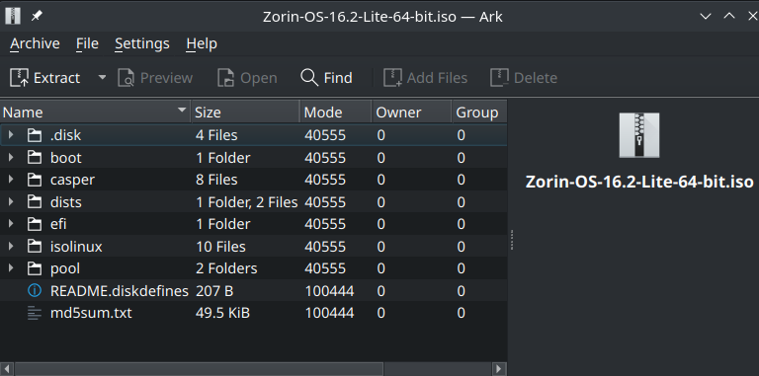This screenshot has height=376, width=759.
Task: Click the Delete toolbar button
Action: [x=524, y=78]
